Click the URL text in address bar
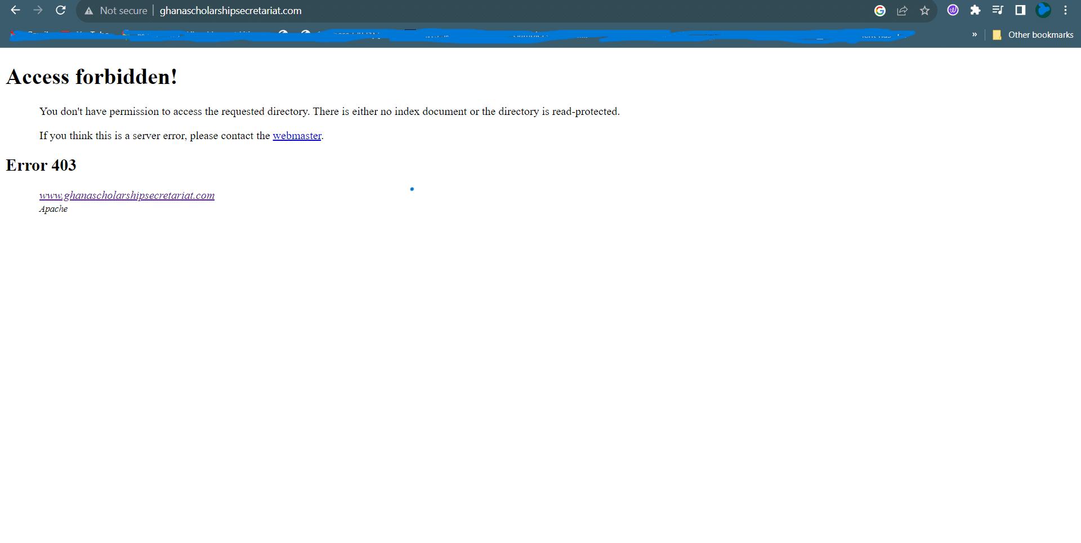The width and height of the screenshot is (1081, 543). (230, 11)
